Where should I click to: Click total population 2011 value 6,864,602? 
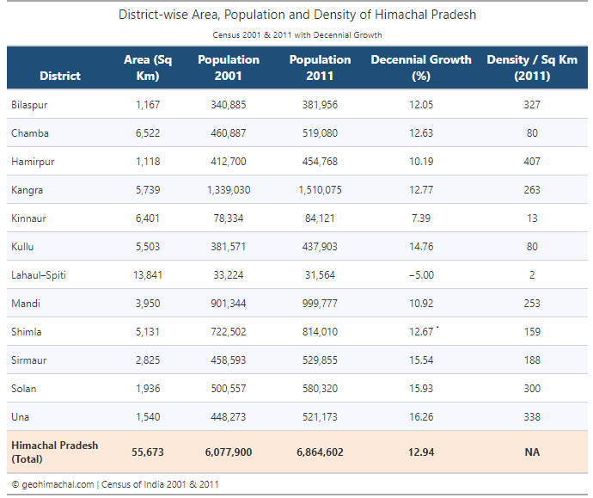(320, 452)
